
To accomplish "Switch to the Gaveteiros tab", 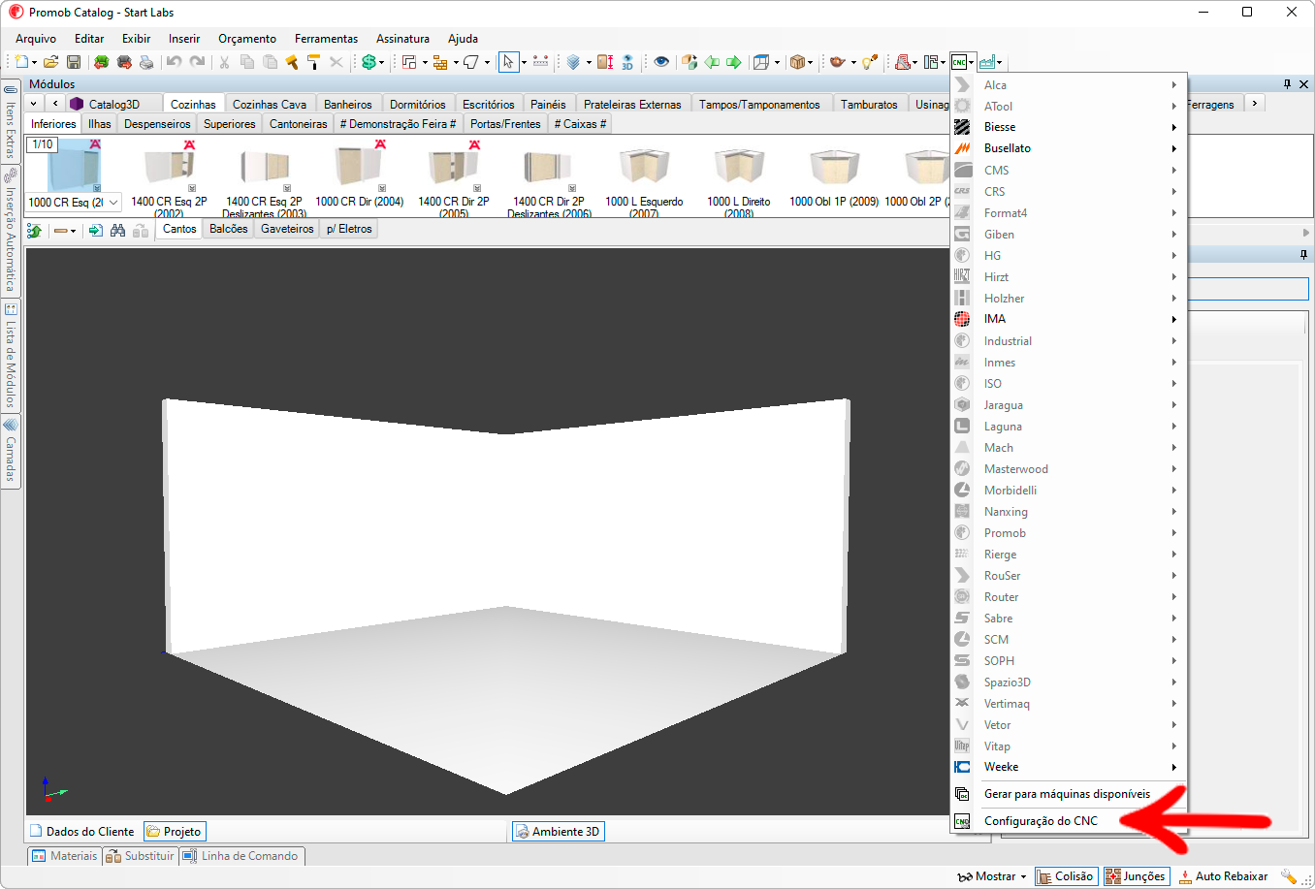I will tap(287, 229).
